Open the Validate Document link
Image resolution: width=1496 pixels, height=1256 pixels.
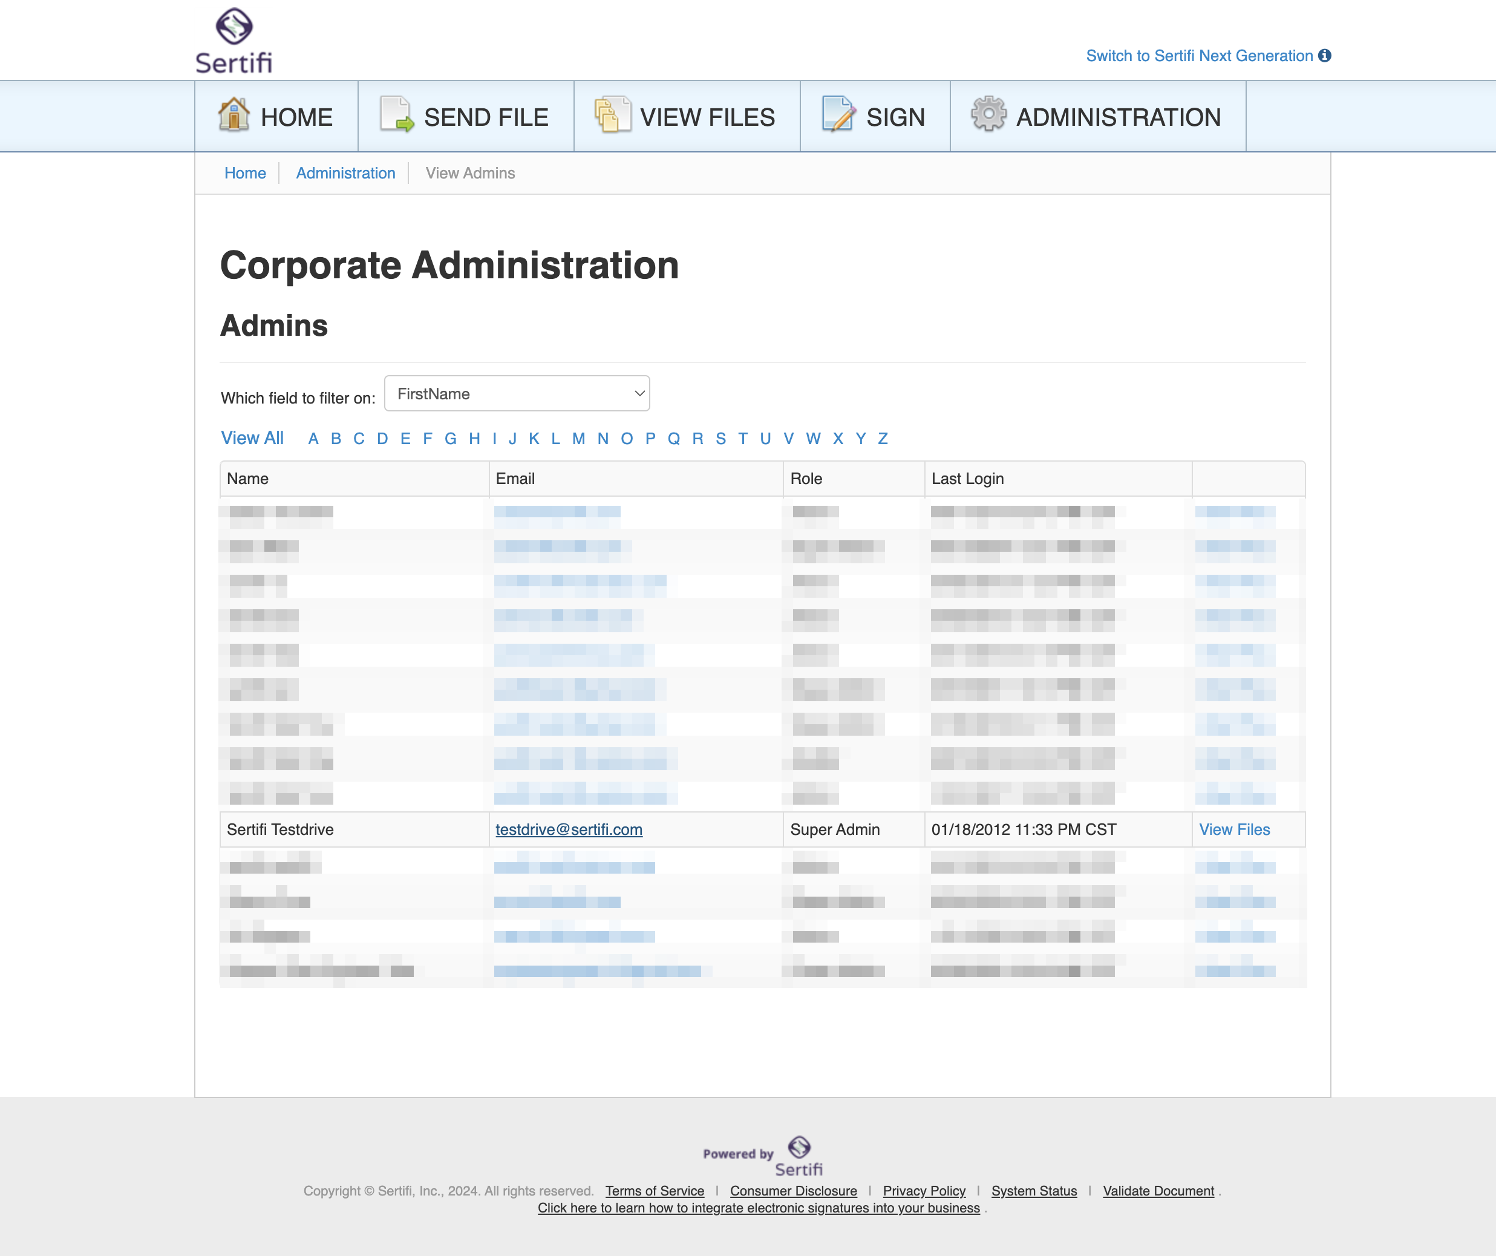click(x=1158, y=1191)
